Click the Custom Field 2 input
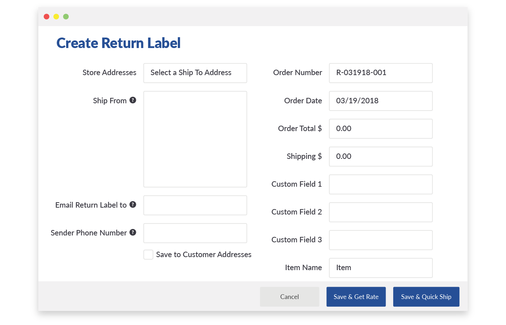Image resolution: width=506 pixels, height=325 pixels. (381, 212)
